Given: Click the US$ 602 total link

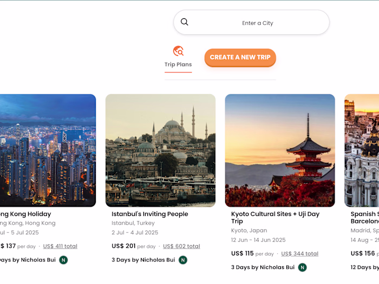Looking at the screenshot, I should pos(181,246).
